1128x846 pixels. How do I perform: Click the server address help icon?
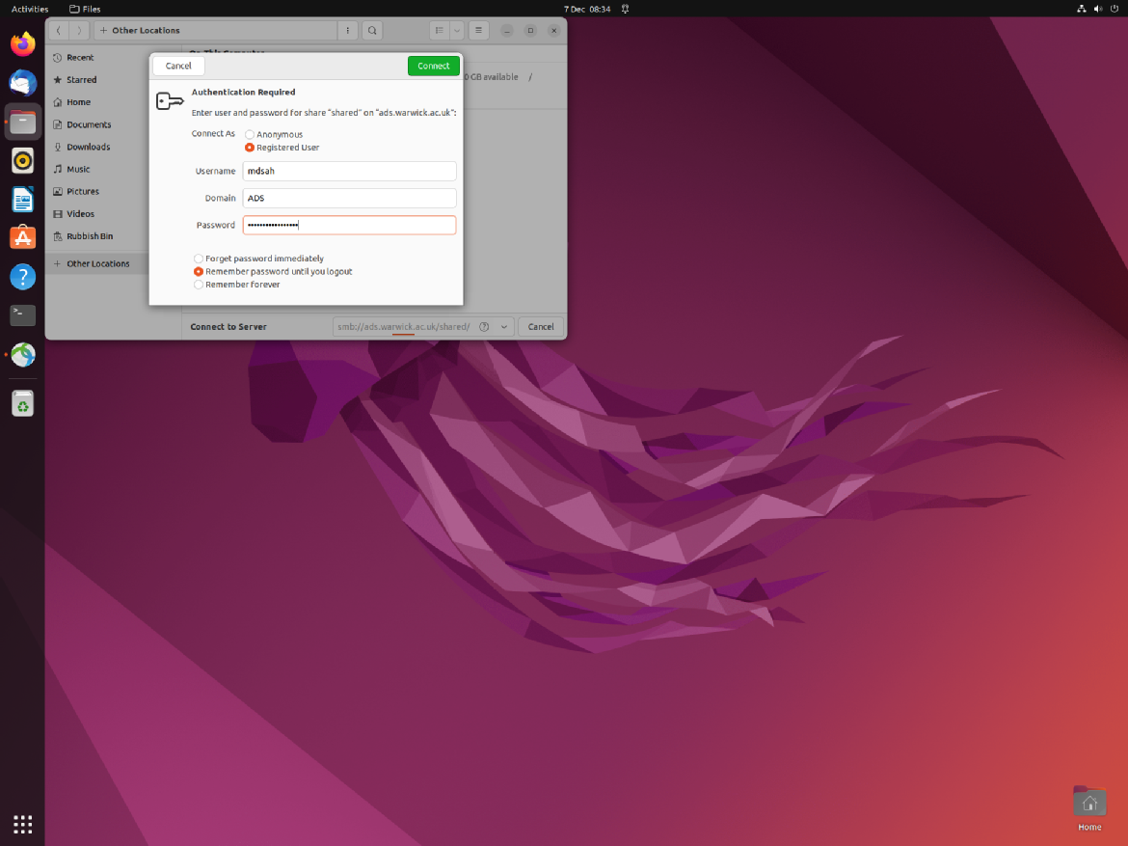(484, 327)
